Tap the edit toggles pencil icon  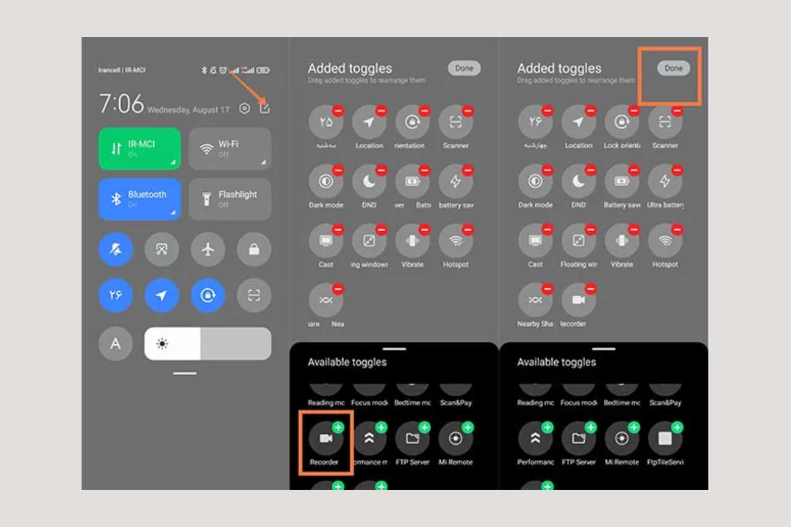(x=265, y=108)
